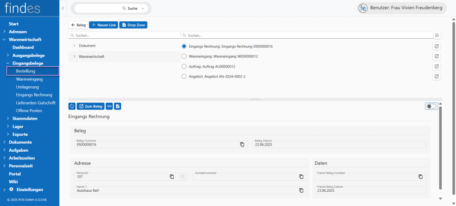This screenshot has height=206, width=456.
Task: Open Wareneingang in the sidebar menu
Action: 29,79
